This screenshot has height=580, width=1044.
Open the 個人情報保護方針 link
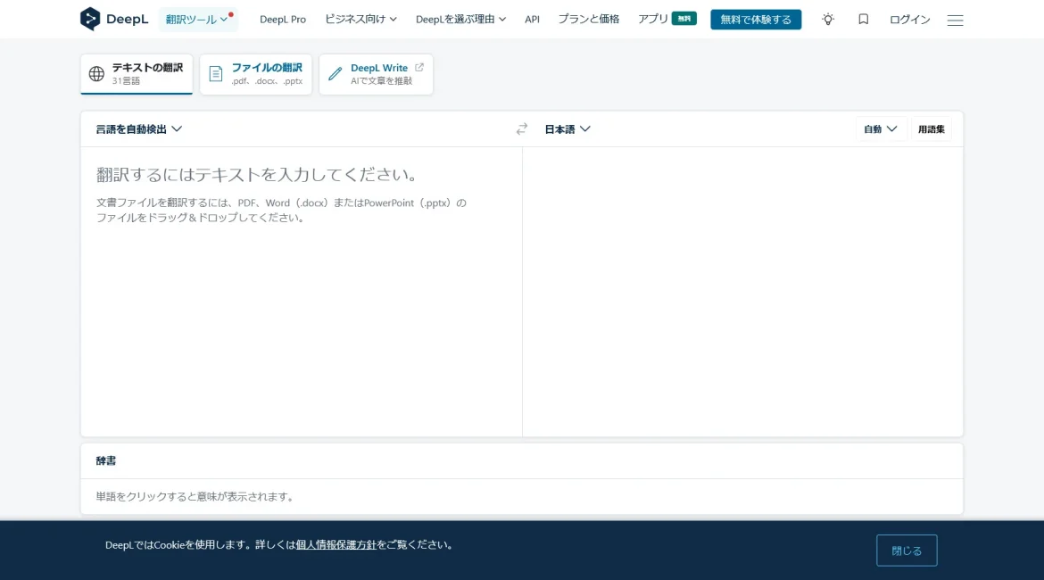(x=336, y=544)
